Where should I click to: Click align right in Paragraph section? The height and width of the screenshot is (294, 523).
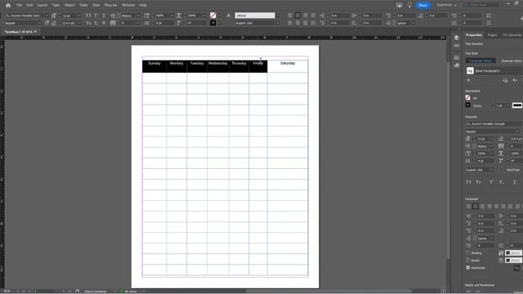coord(482,207)
